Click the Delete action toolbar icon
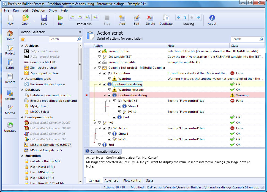Viewport: 267px width, 192px height. [150, 18]
